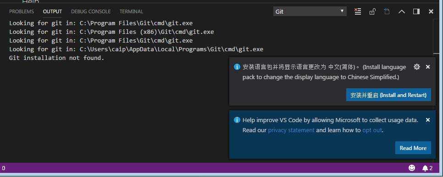This screenshot has height=177, width=443.
Task: Open the log output file icon
Action: click(387, 11)
